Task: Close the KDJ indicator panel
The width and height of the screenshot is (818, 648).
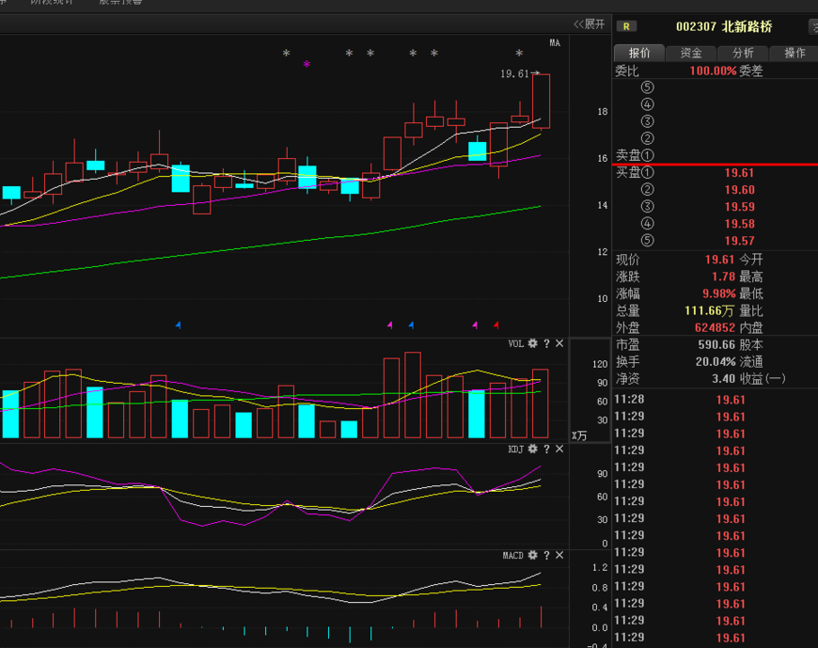Action: point(559,450)
